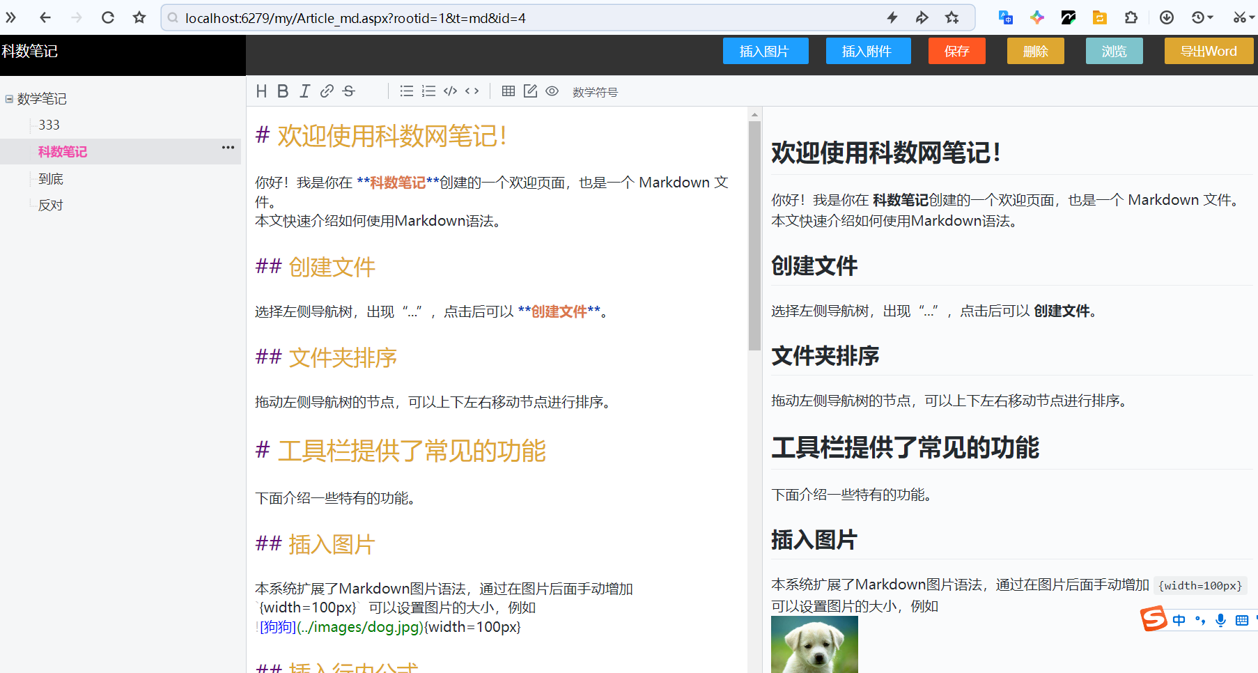Insert an unordered bullet list

point(407,91)
